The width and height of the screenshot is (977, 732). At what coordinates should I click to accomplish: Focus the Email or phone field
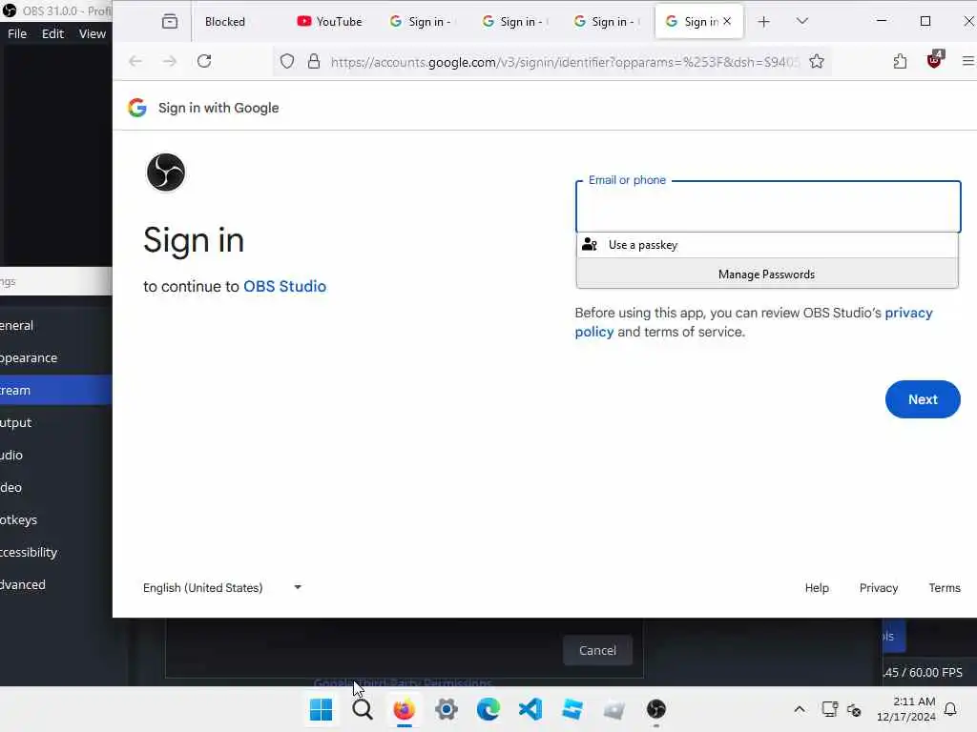768,207
